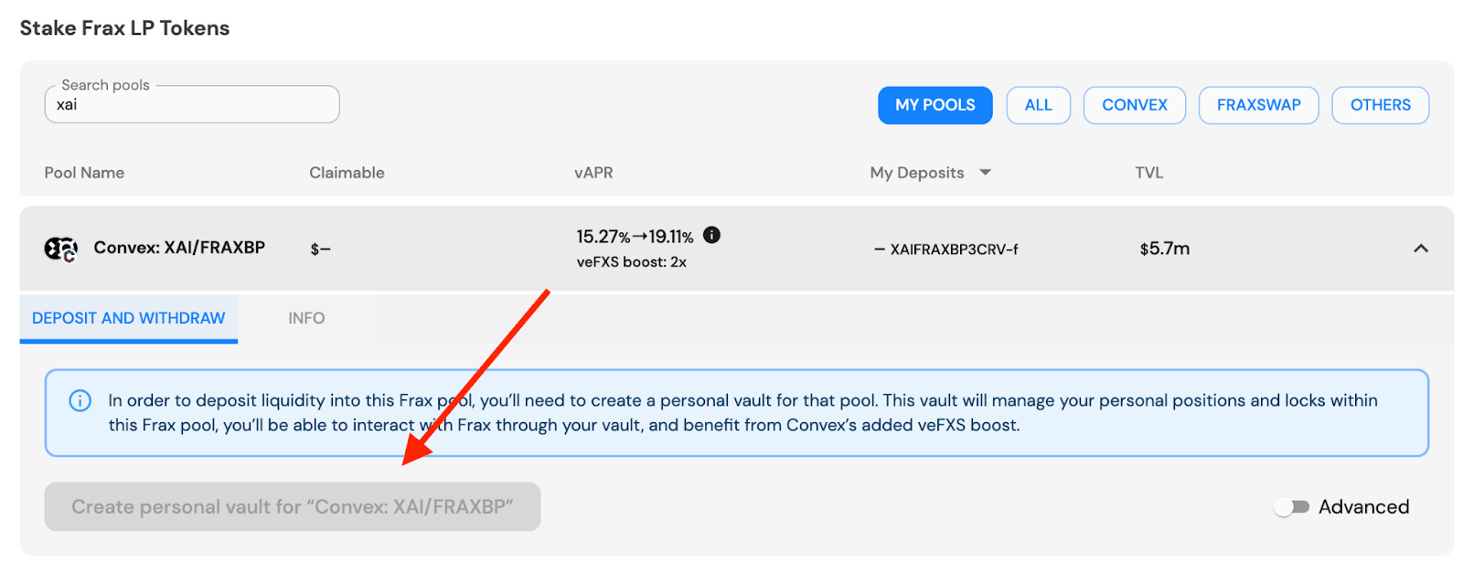
Task: Click the Search pools input field
Action: tap(192, 104)
